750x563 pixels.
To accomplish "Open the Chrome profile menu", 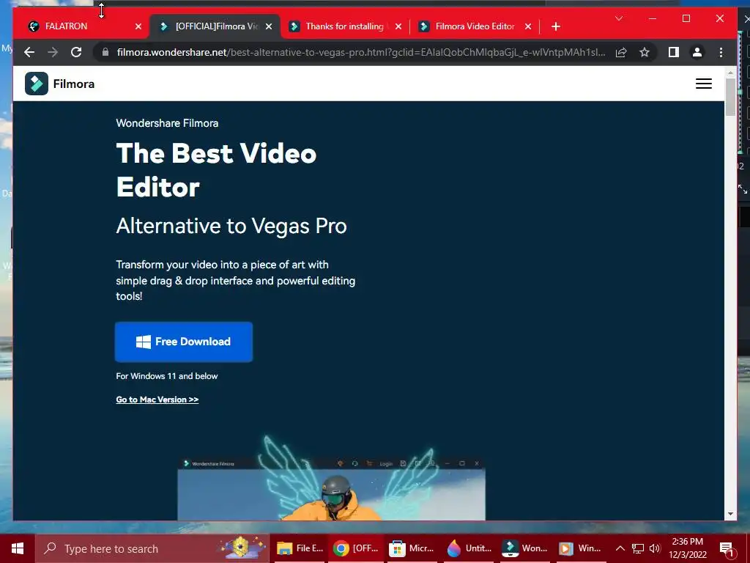I will point(697,52).
